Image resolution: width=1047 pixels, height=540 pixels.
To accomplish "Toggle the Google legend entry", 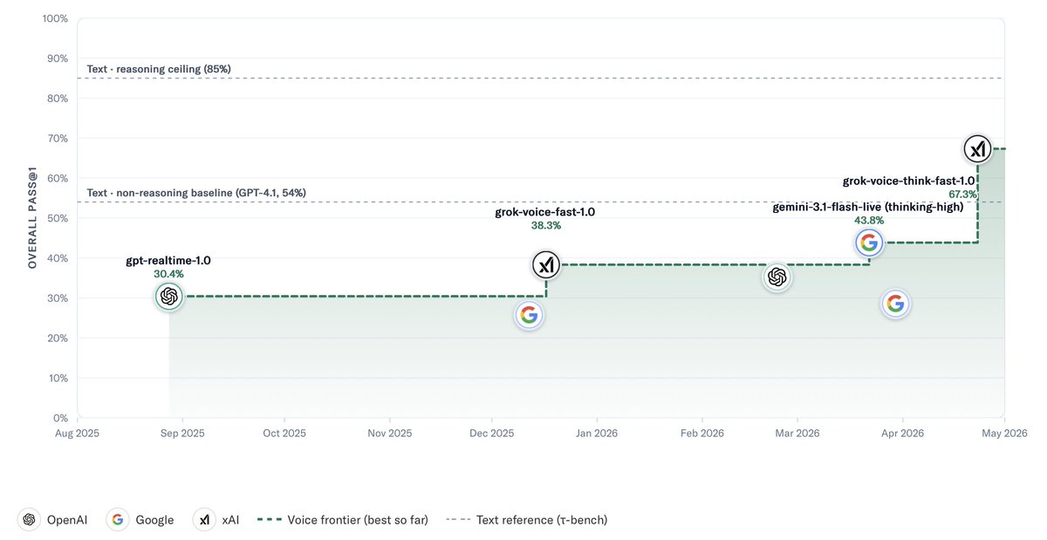I will pyautogui.click(x=140, y=520).
